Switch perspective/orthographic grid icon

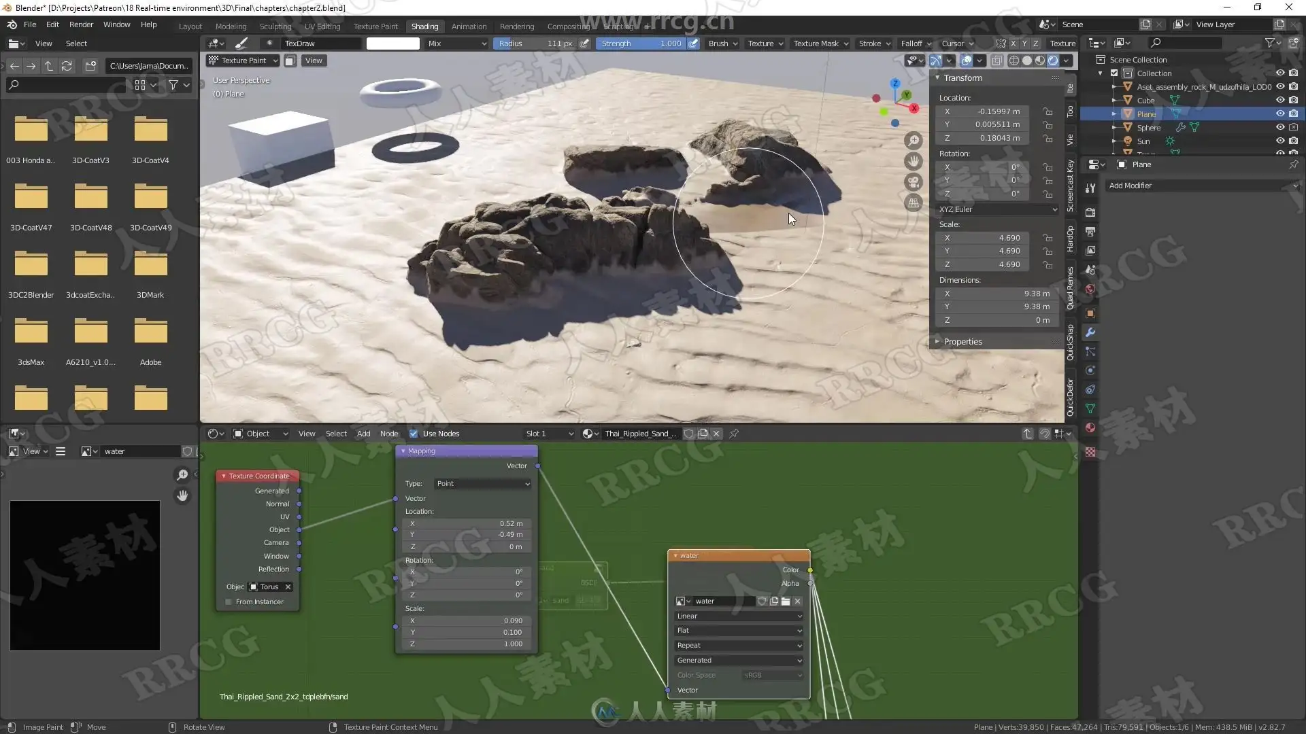[x=914, y=203]
